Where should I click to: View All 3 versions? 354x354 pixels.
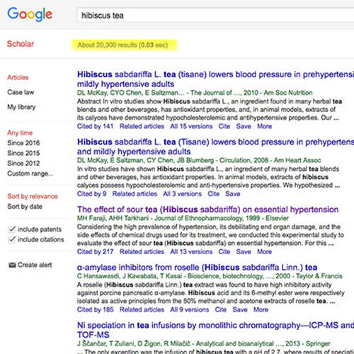(x=183, y=194)
